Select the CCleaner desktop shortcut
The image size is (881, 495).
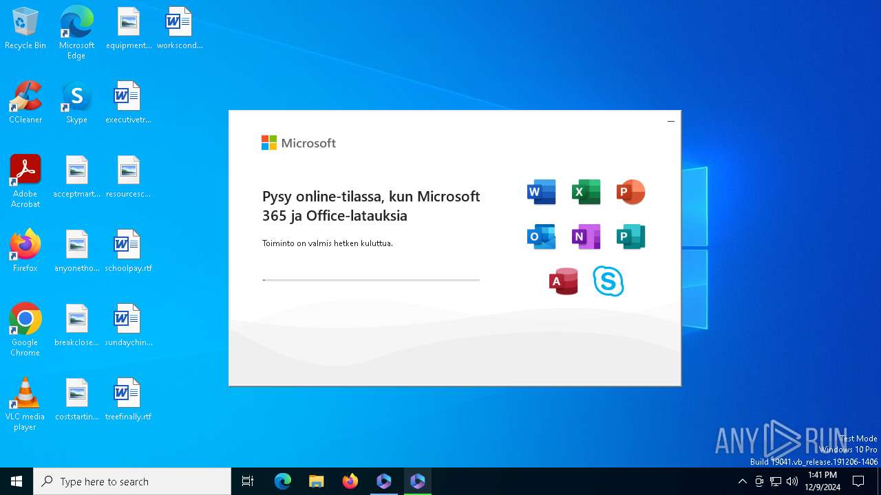25,103
